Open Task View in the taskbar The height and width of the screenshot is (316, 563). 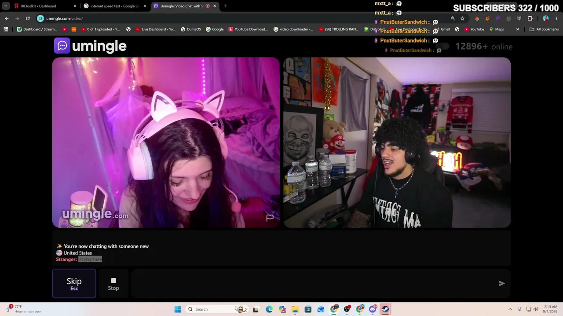click(x=256, y=309)
